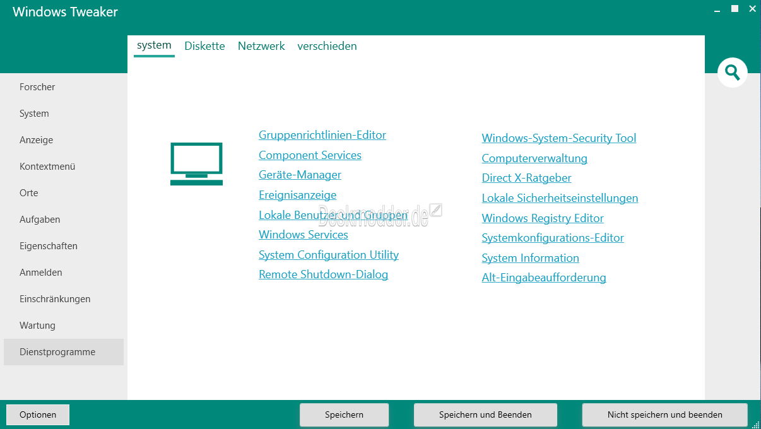Launch Windows Registry Editor link
This screenshot has height=429, width=761.
click(543, 218)
